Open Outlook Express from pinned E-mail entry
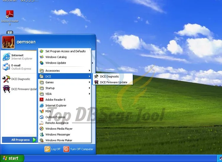The image size is (222, 162). [18, 67]
